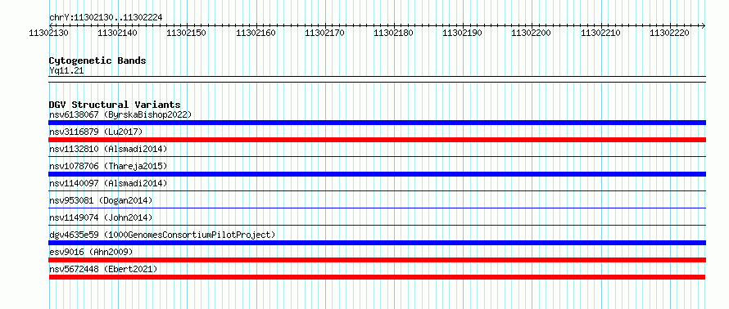Open variant nsv5672448 (Ebert2021) label
This screenshot has width=729, height=309.
pos(103,269)
